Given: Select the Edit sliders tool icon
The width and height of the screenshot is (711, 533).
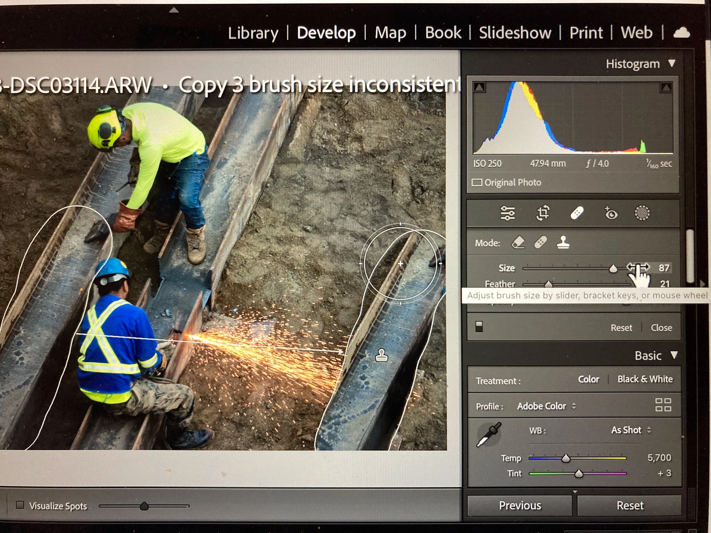Looking at the screenshot, I should [x=507, y=214].
